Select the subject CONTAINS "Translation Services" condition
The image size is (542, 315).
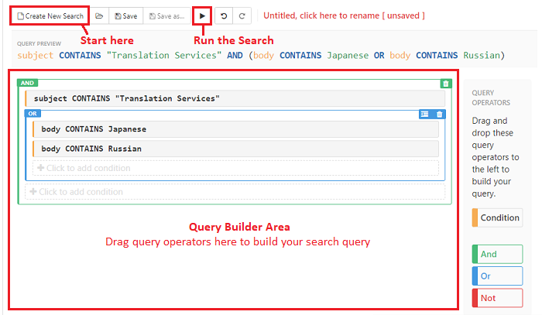tap(235, 98)
